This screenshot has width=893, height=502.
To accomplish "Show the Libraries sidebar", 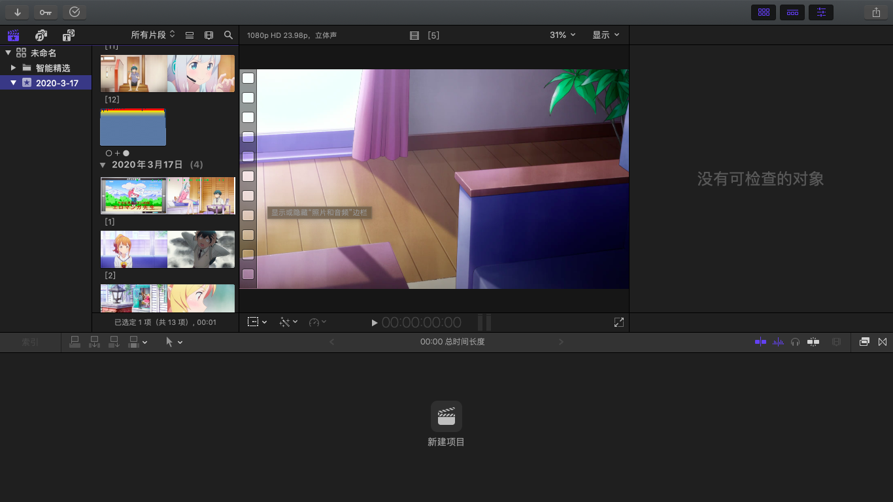I will [13, 35].
